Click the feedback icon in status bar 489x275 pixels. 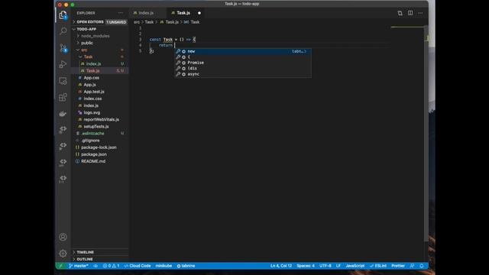(x=413, y=266)
